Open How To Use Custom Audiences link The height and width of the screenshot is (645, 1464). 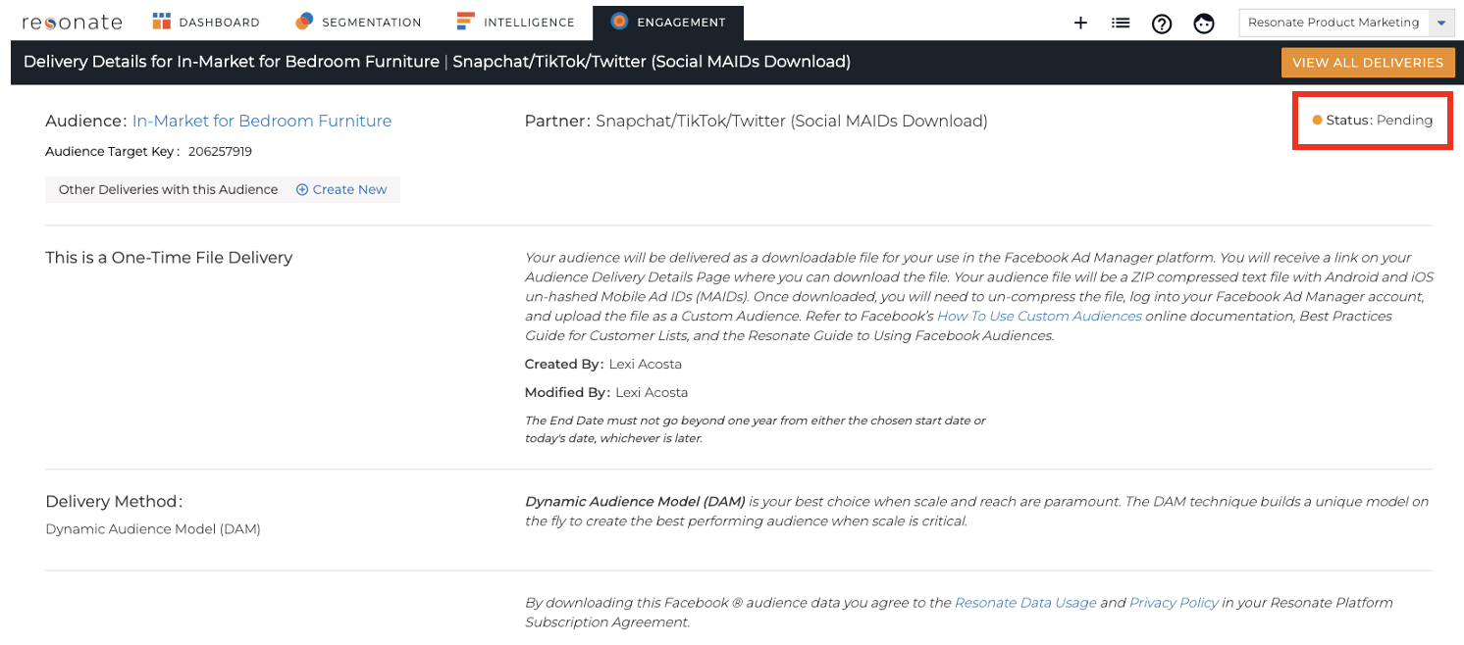click(x=1039, y=316)
